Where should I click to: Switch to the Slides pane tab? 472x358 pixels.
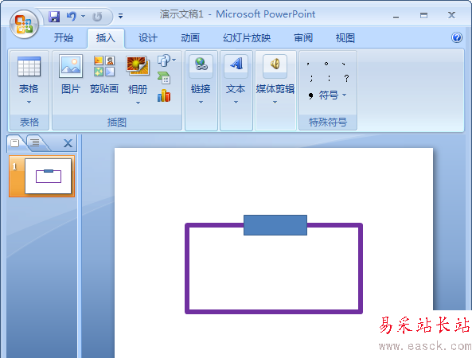15,142
